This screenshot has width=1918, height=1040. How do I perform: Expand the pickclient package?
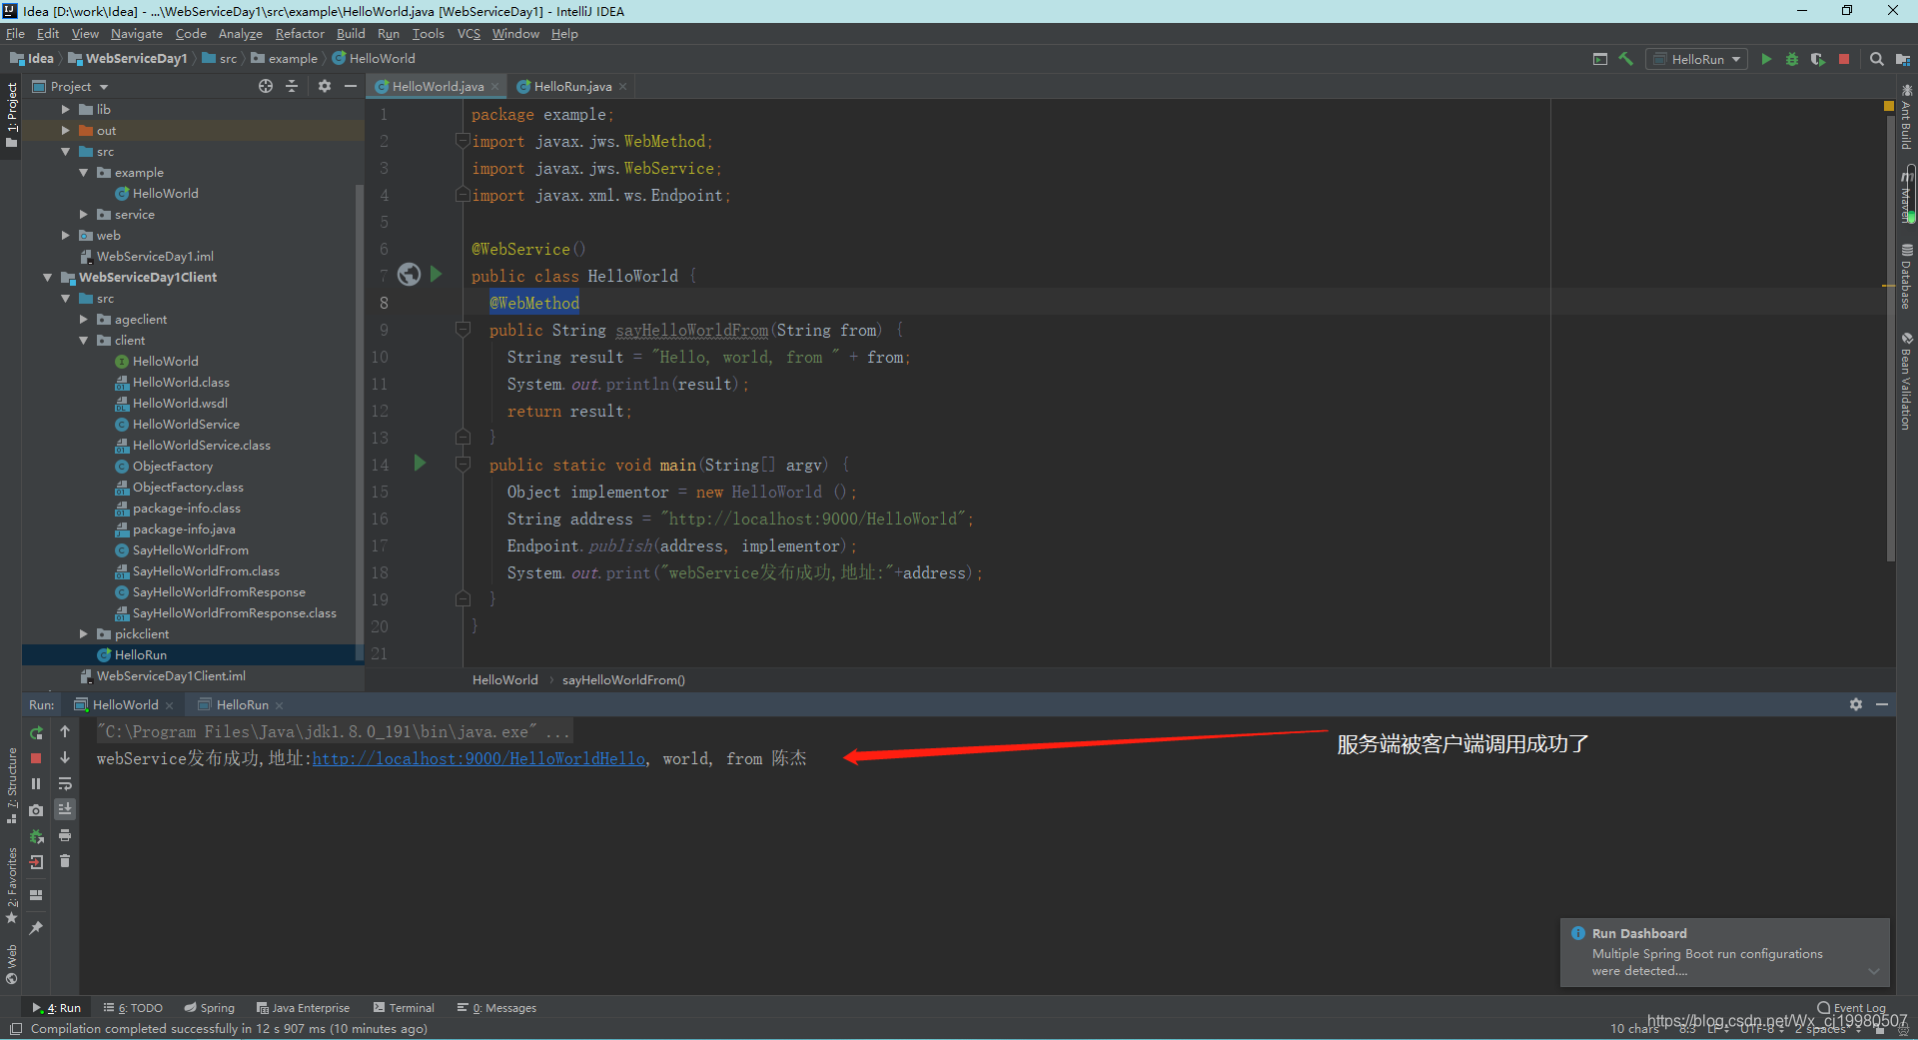point(83,634)
